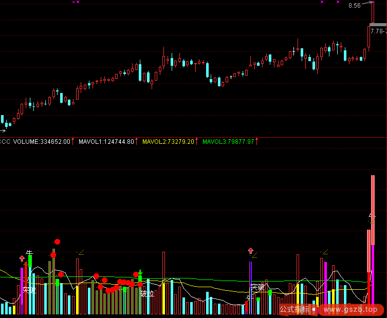Click the red up arrow above the blue volume bar
The height and width of the screenshot is (318, 387).
pos(250,251)
